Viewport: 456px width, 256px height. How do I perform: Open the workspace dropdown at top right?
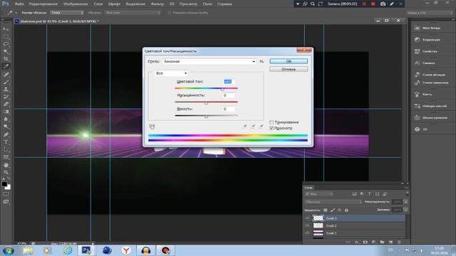(x=429, y=13)
